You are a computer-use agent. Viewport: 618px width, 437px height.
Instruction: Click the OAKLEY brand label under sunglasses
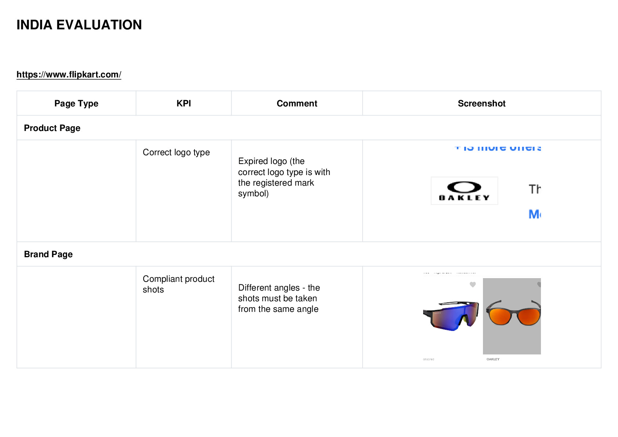[493, 359]
